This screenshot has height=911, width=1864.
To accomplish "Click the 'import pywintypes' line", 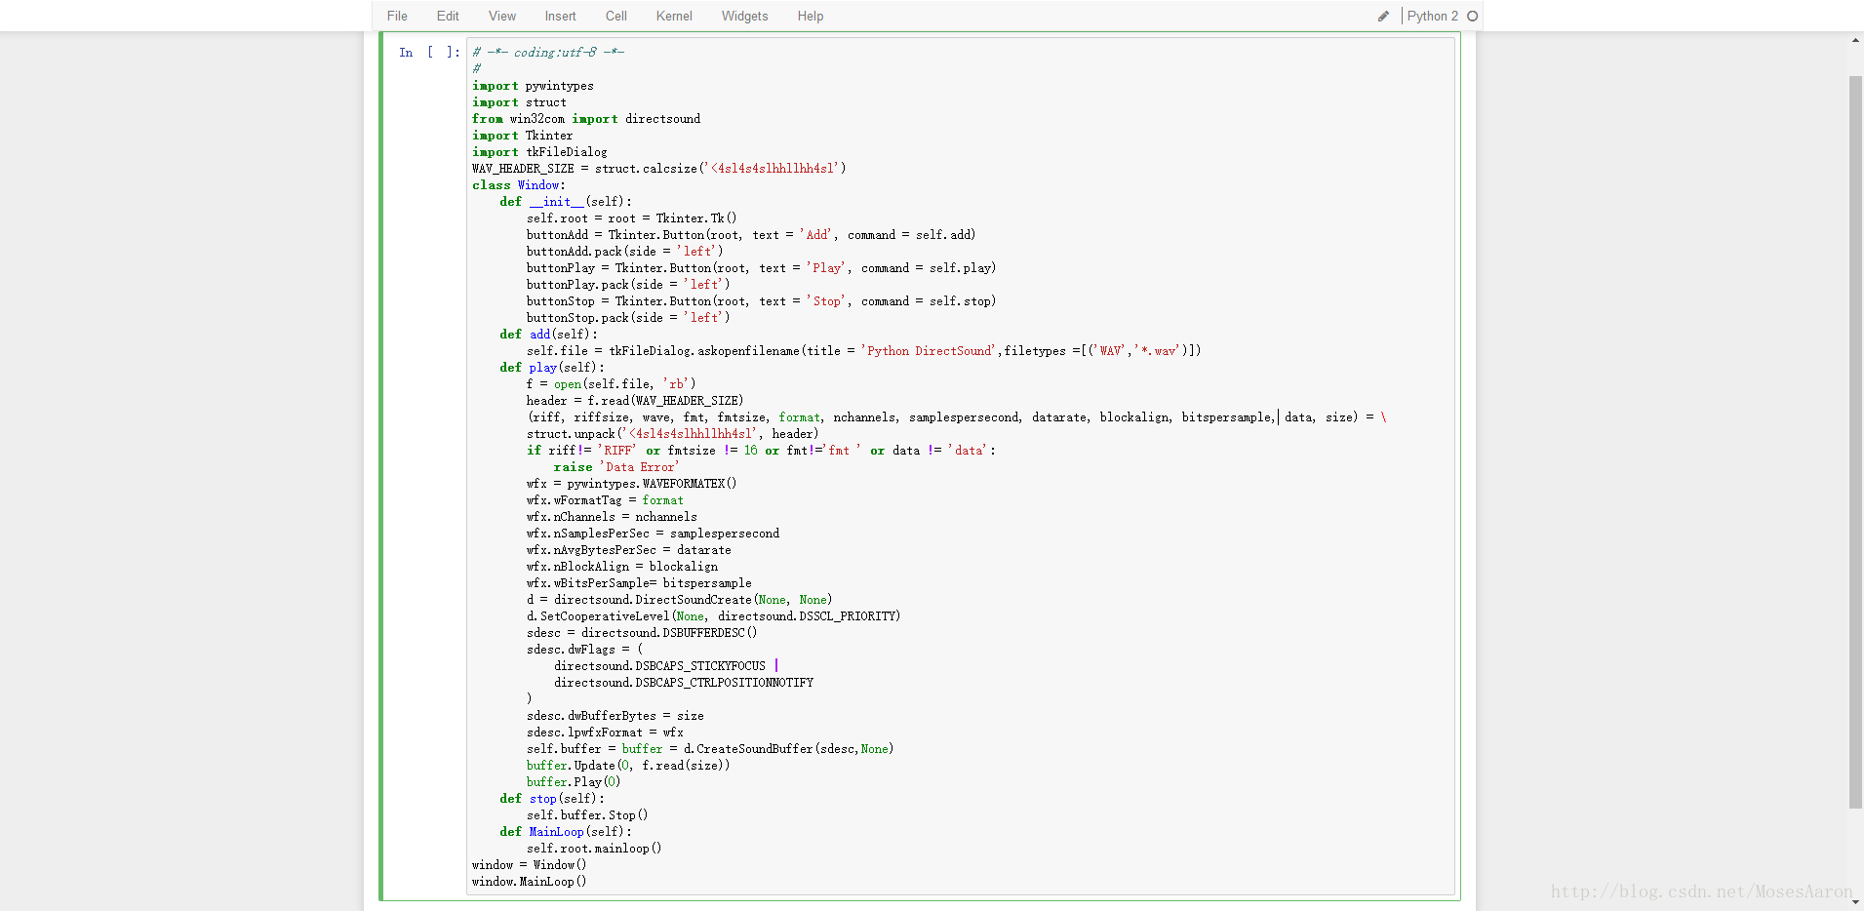I will pyautogui.click(x=533, y=86).
